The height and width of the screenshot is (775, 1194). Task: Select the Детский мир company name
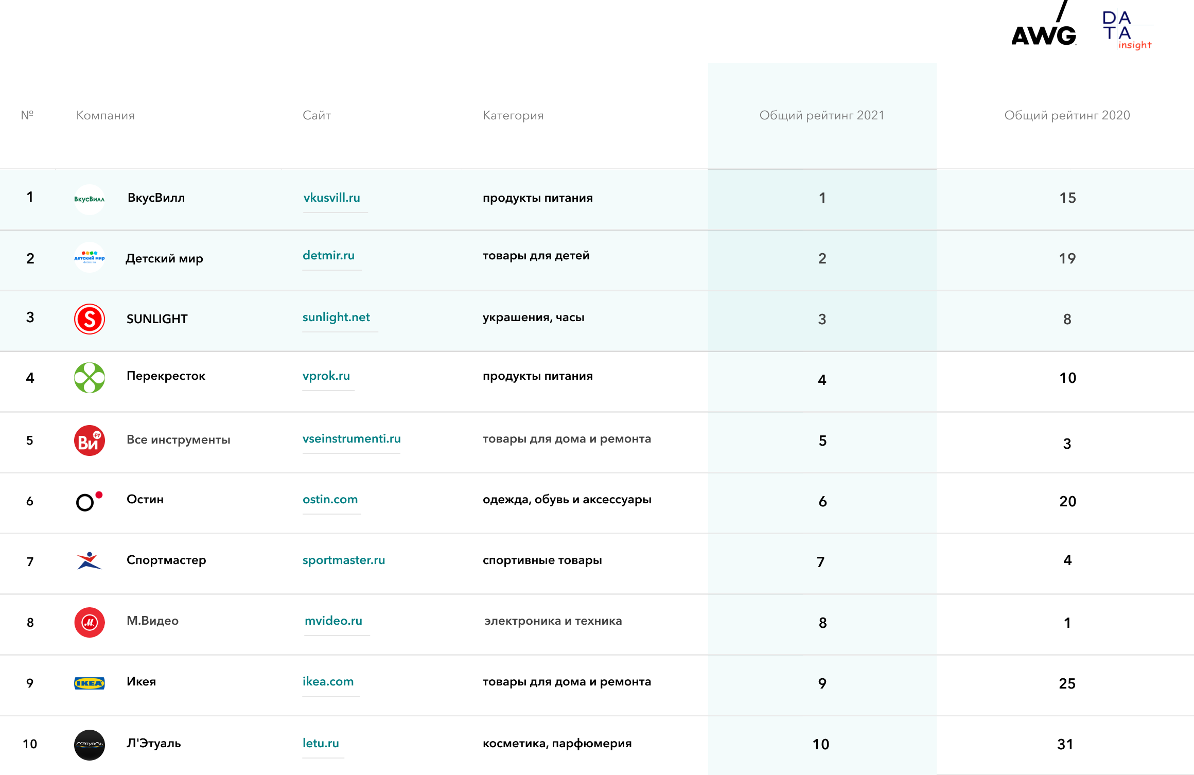click(165, 258)
